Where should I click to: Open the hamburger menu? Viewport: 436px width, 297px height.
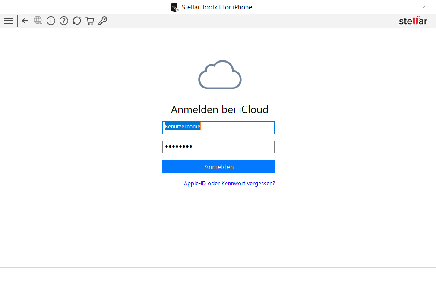[x=9, y=21]
